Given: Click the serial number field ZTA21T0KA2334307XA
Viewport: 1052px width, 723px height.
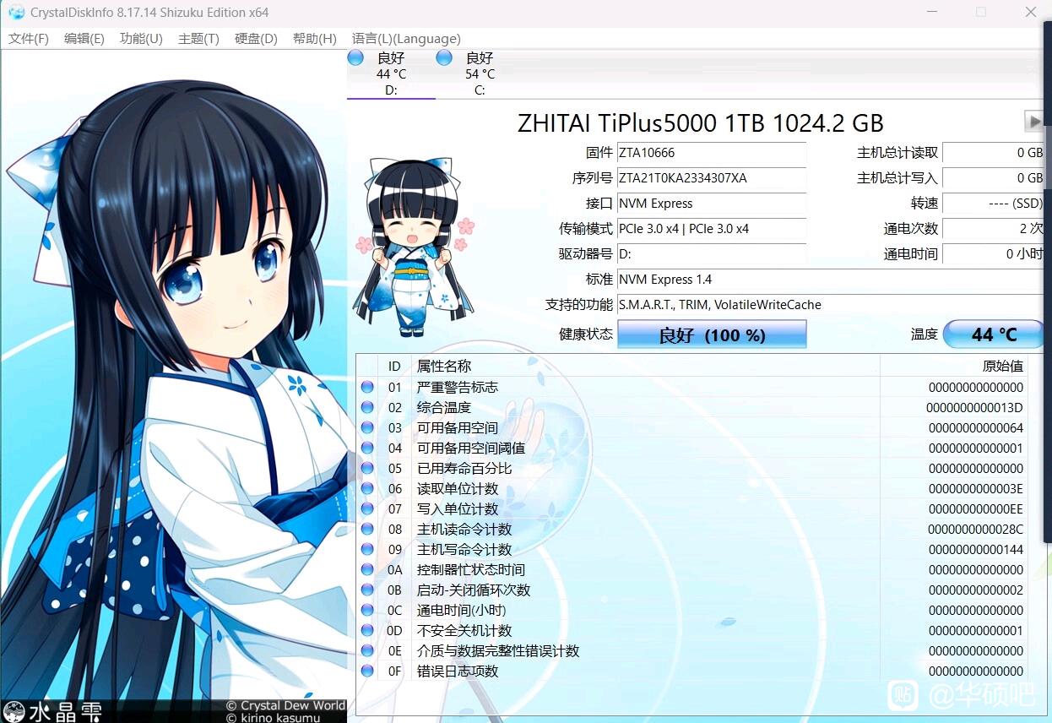Looking at the screenshot, I should tap(712, 178).
